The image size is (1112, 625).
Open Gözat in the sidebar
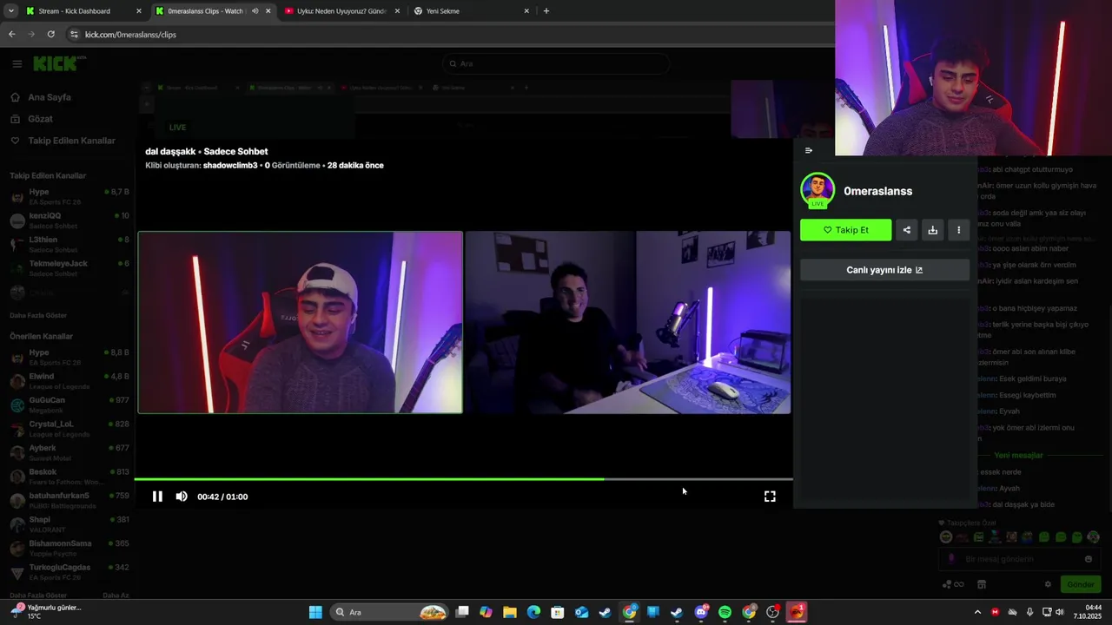pos(40,119)
